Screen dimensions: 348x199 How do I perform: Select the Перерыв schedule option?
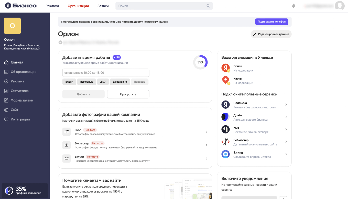click(139, 82)
